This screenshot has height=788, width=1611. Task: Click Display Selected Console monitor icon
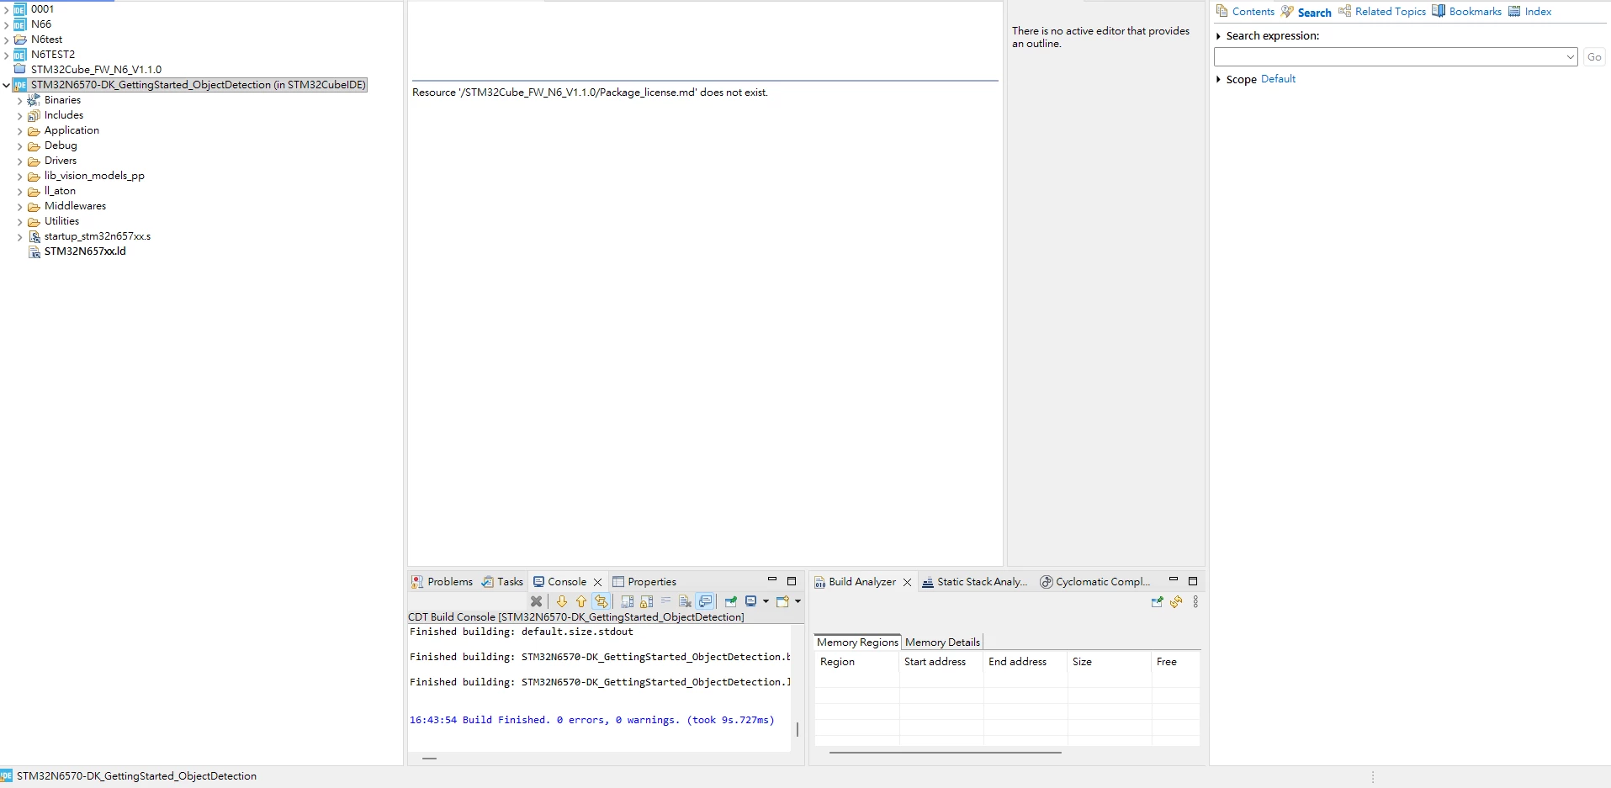click(750, 600)
